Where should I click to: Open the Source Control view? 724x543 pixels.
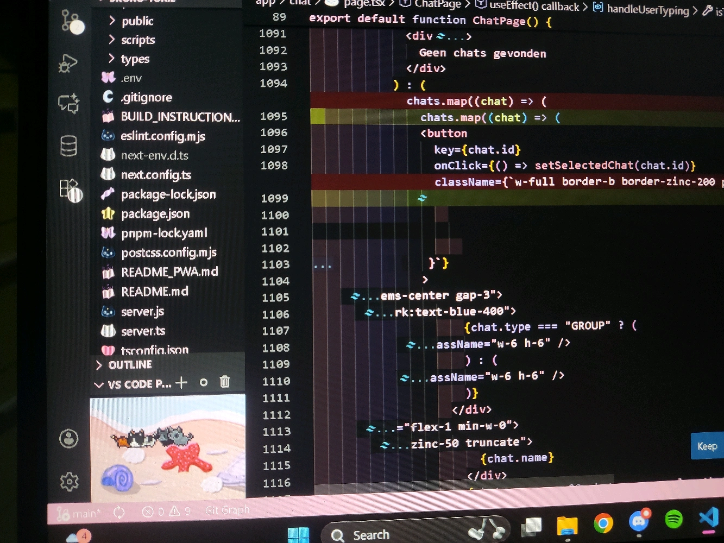pyautogui.click(x=72, y=22)
